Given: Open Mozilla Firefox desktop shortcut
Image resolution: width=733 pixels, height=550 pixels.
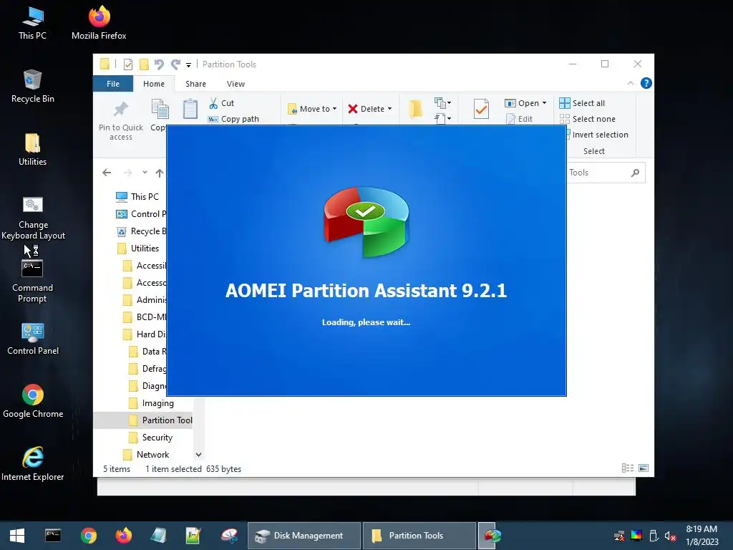Looking at the screenshot, I should point(99,24).
